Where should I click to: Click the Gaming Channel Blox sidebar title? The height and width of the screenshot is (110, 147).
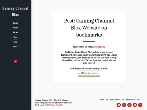point(15,11)
